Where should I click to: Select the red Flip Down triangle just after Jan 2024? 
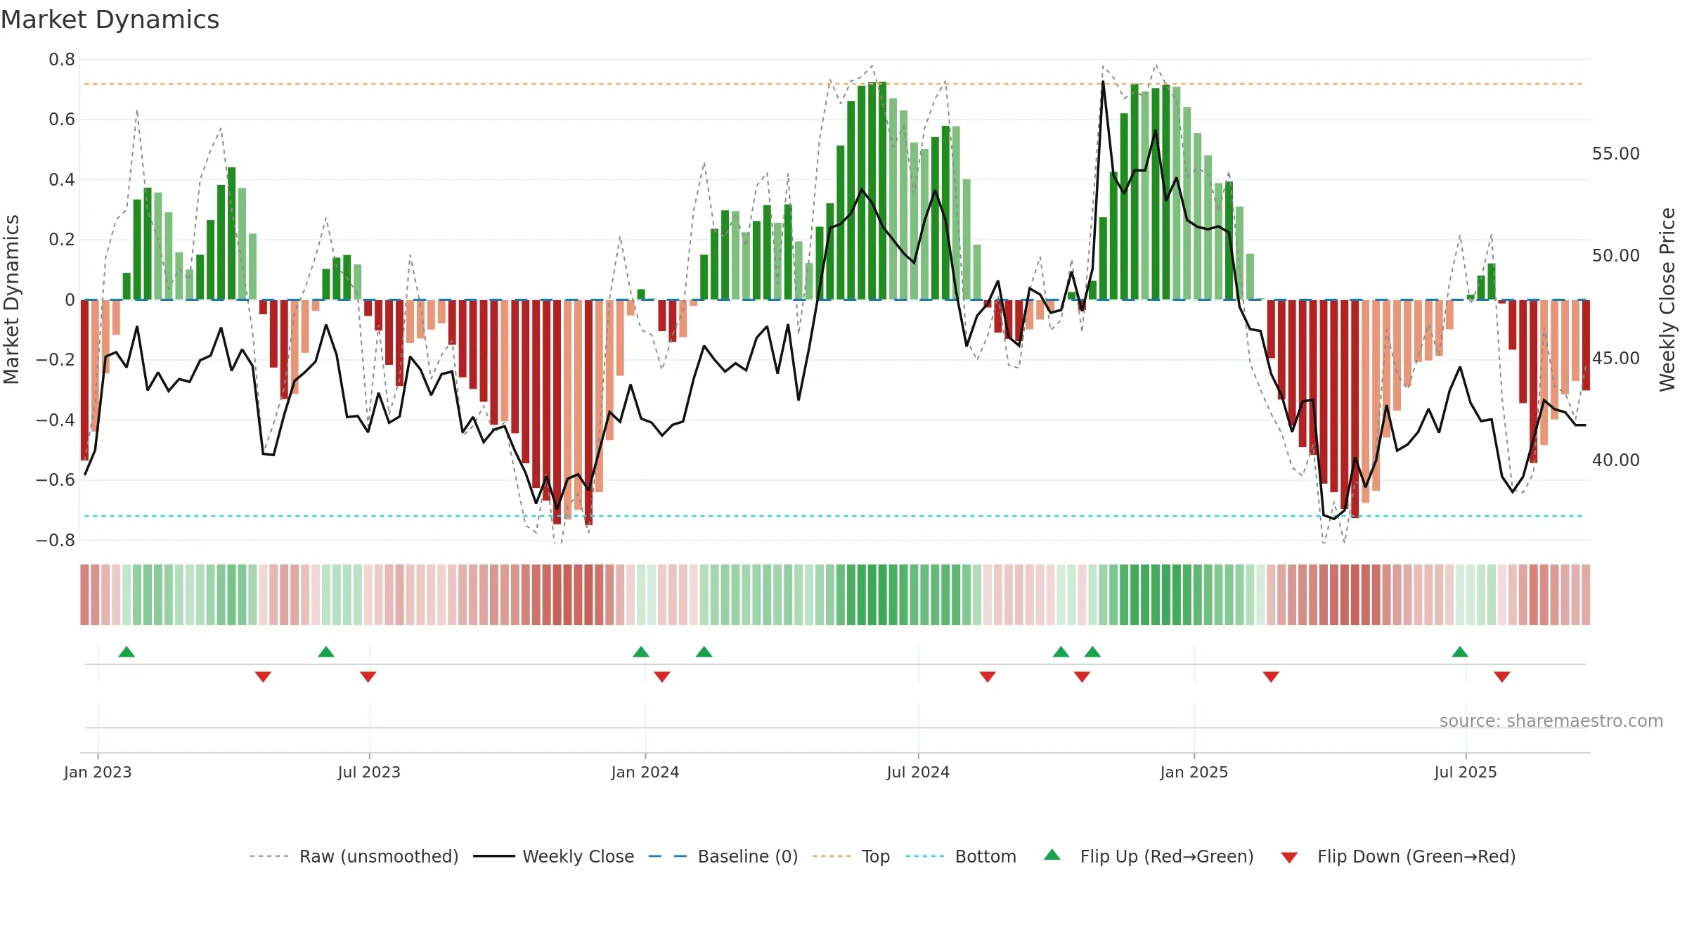coord(662,677)
